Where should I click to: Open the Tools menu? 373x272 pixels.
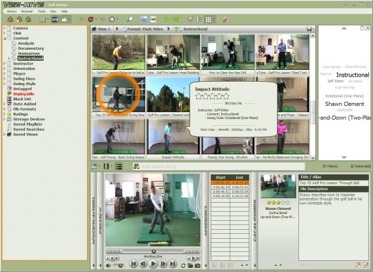click(41, 11)
